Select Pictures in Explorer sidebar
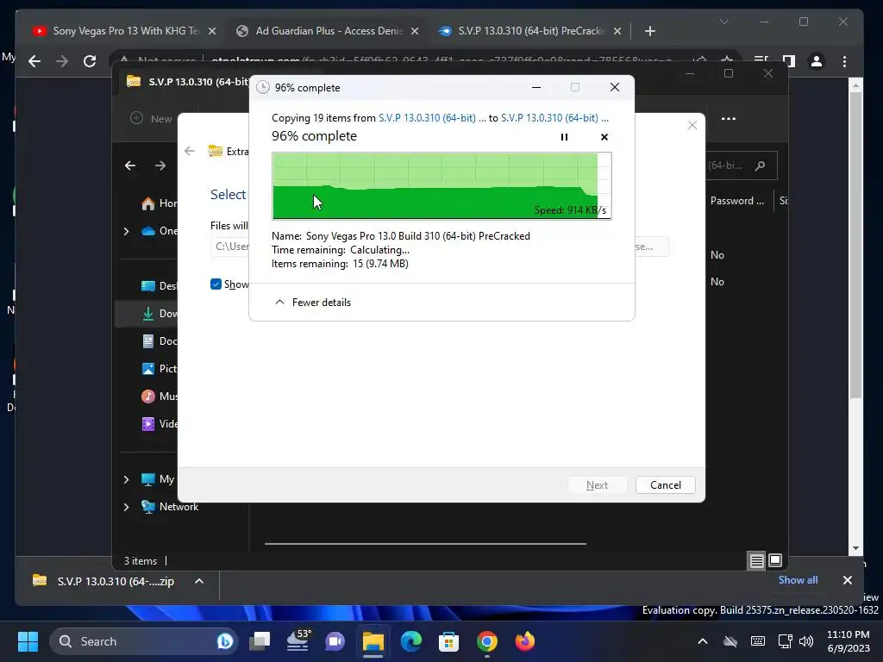 point(159,369)
